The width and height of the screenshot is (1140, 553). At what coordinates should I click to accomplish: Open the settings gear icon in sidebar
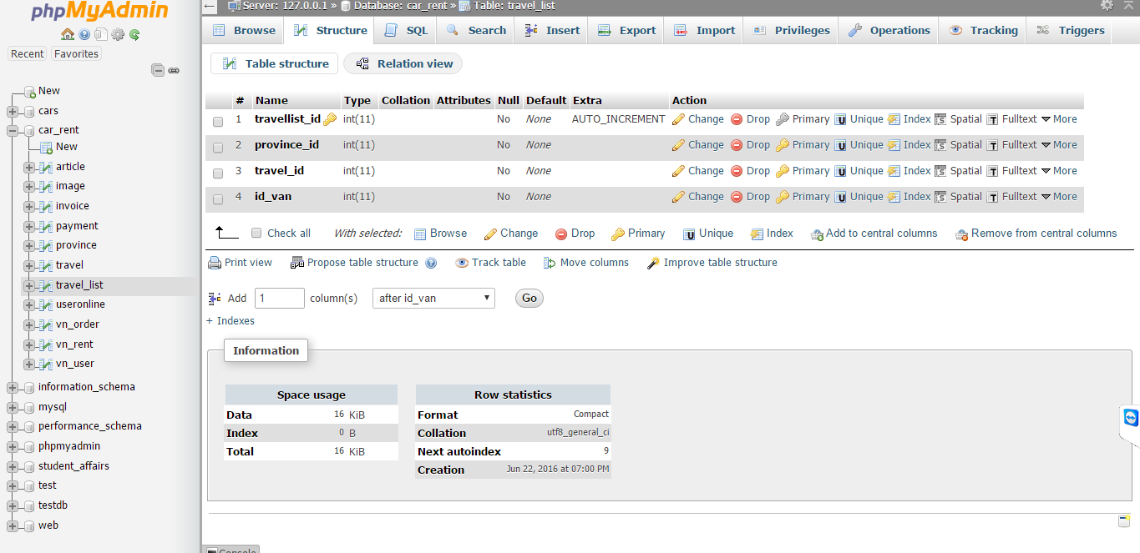pos(118,34)
